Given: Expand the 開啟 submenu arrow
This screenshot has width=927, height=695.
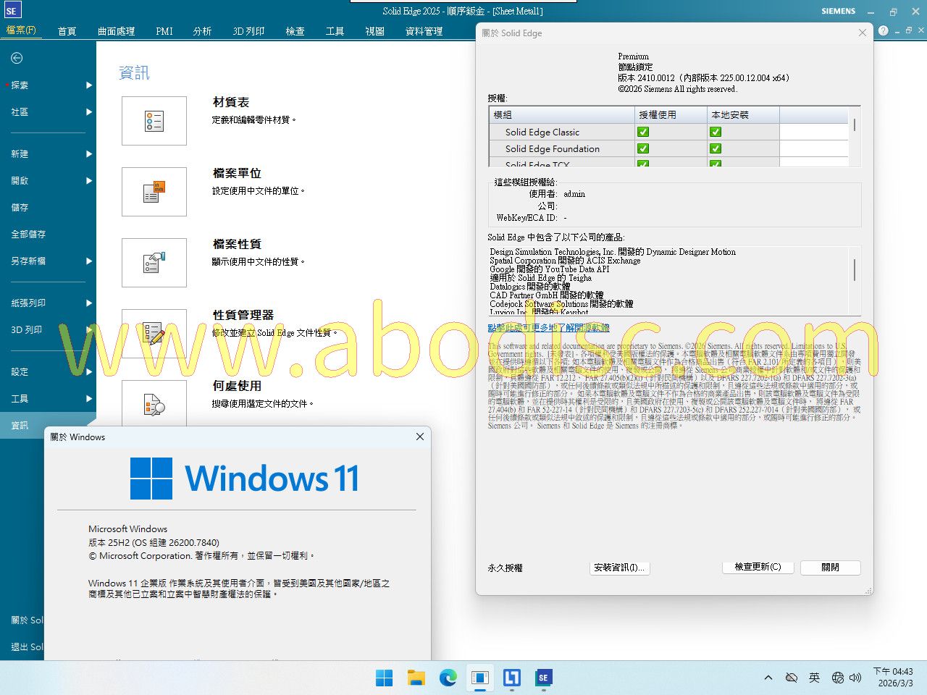Looking at the screenshot, I should (89, 181).
